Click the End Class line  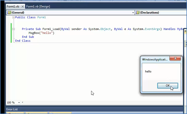(x=23, y=41)
